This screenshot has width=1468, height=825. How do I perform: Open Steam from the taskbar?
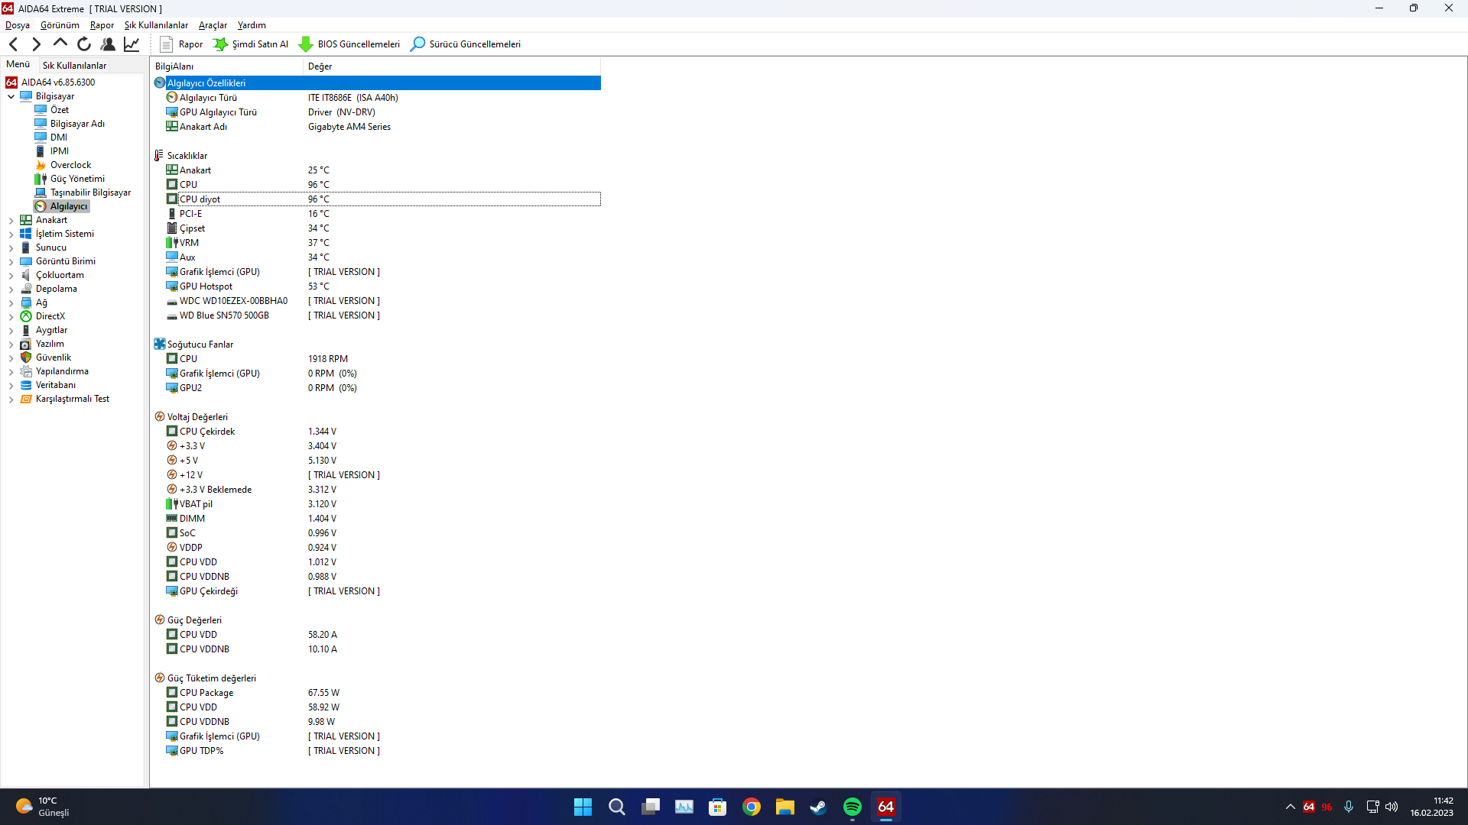(818, 807)
